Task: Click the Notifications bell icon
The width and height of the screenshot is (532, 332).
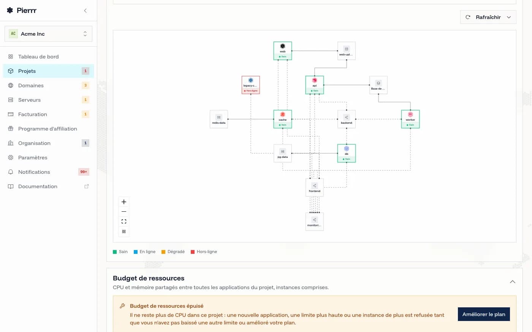Action: 11,172
